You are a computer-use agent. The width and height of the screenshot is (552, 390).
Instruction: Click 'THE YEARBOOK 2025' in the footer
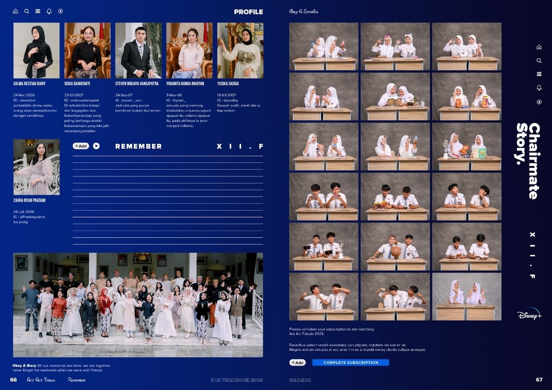click(x=237, y=380)
